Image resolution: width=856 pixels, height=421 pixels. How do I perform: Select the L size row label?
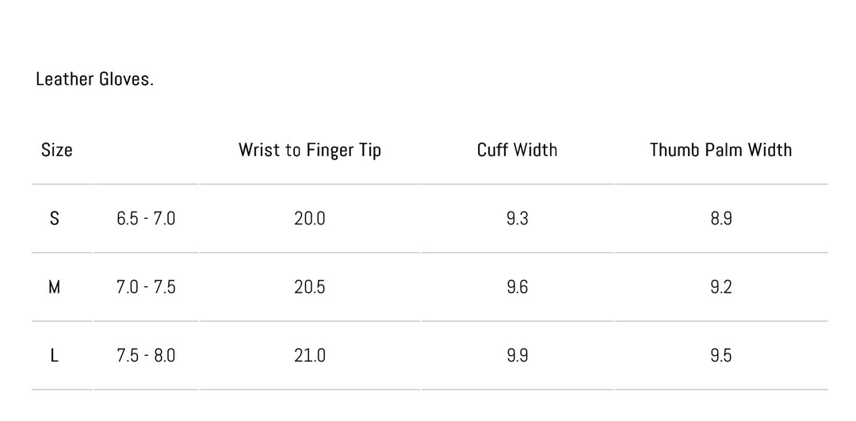[x=54, y=356]
